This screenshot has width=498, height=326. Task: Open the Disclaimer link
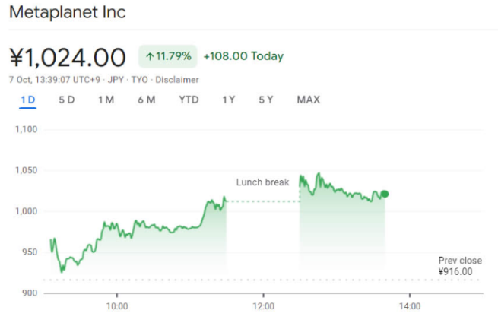click(x=177, y=79)
